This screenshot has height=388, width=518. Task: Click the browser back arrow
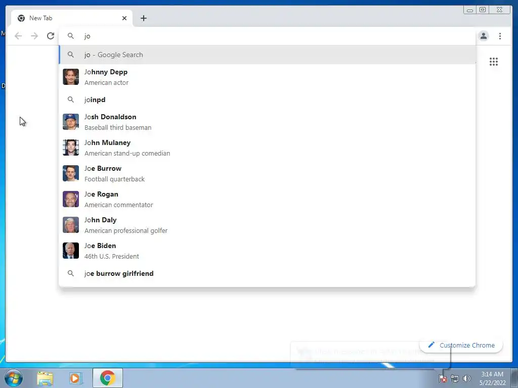point(18,36)
